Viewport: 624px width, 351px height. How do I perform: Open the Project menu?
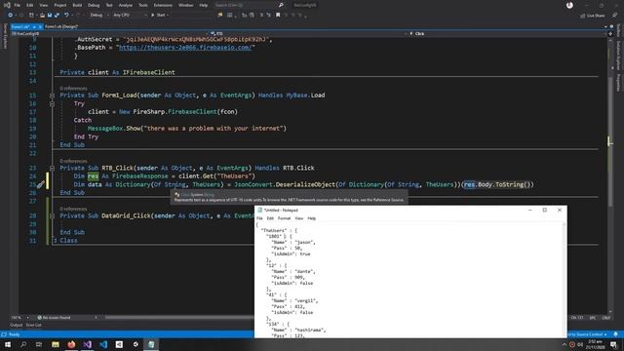pyautogui.click(x=60, y=5)
